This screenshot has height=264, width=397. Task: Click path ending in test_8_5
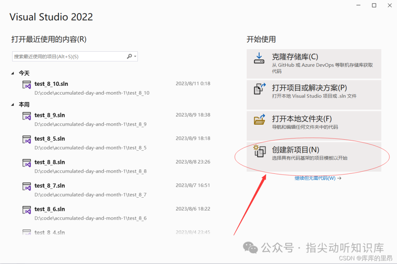pos(90,148)
